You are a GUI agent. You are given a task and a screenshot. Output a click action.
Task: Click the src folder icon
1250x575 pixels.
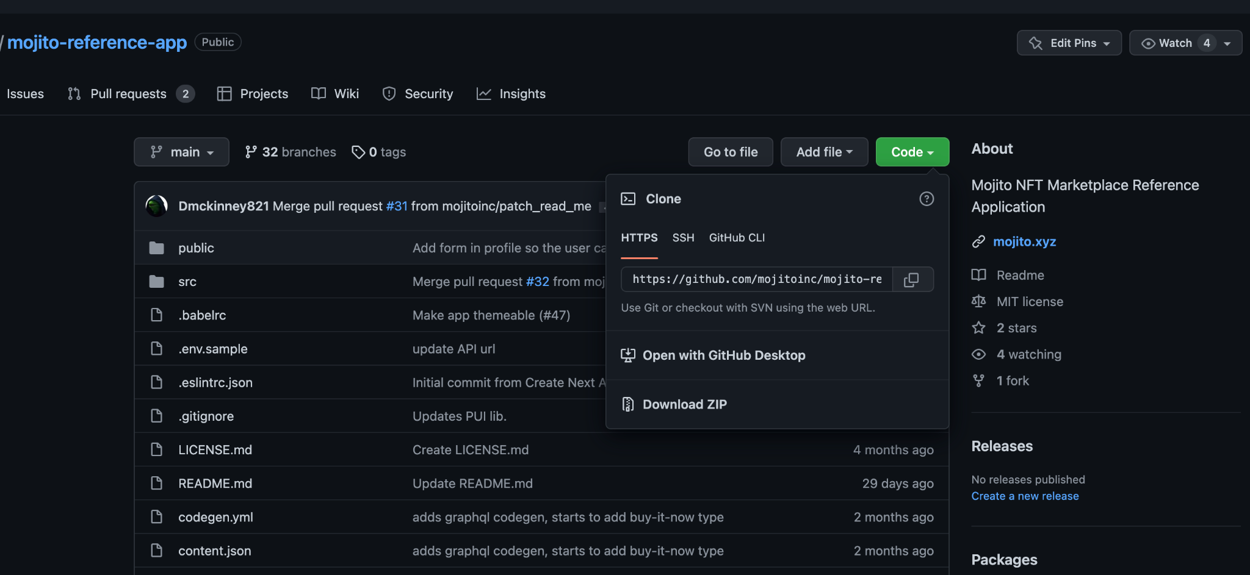(157, 281)
